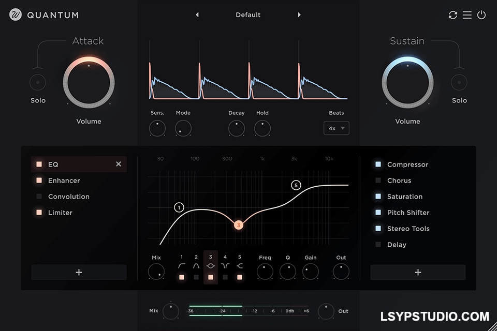
Task: Enable the Convolution effect square
Action: [39, 197]
